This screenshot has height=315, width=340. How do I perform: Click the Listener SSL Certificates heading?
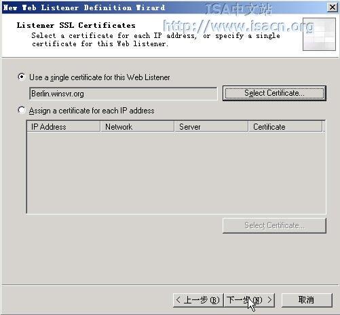pos(76,25)
